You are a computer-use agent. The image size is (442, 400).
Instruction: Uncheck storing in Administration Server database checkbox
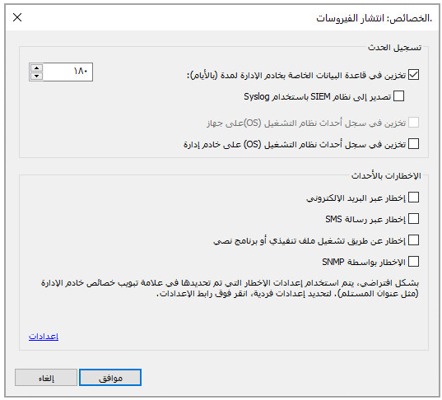tap(413, 75)
